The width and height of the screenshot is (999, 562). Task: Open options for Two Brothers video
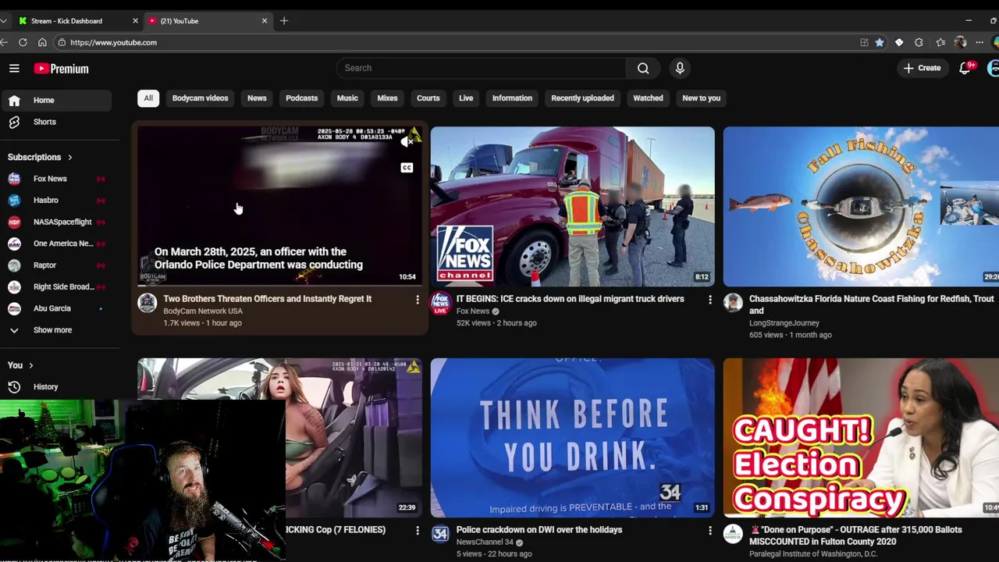pos(418,300)
